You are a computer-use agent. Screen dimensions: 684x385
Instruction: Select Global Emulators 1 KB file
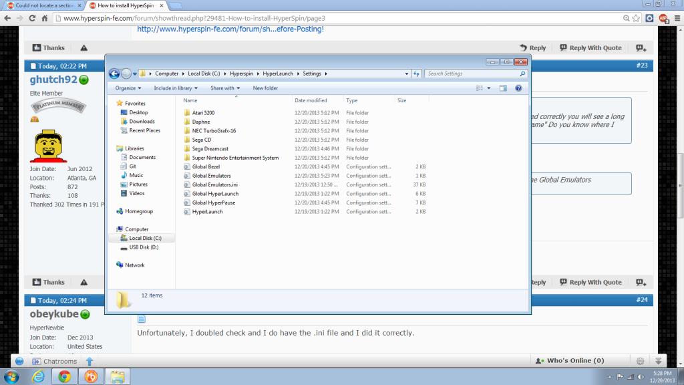click(x=211, y=176)
